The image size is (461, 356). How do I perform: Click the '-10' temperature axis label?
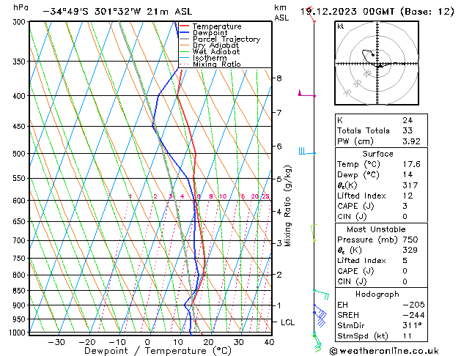click(117, 343)
